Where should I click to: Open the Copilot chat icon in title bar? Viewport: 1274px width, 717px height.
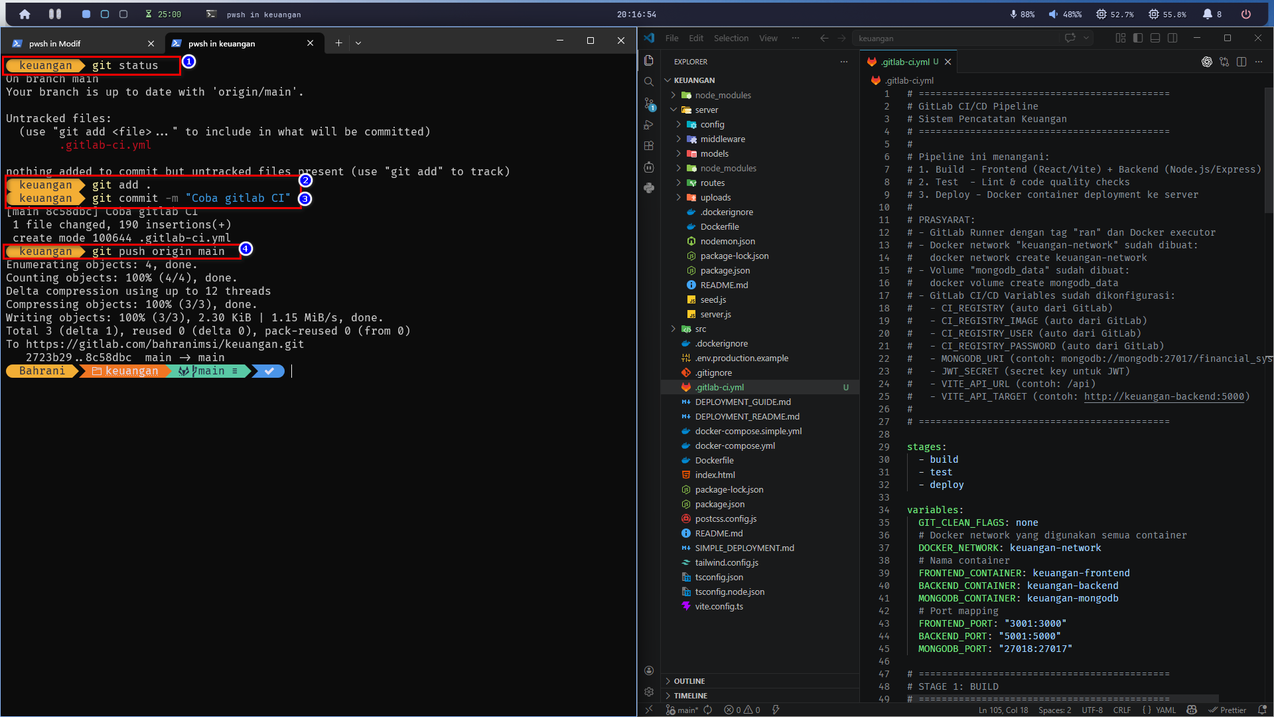[x=1070, y=38]
